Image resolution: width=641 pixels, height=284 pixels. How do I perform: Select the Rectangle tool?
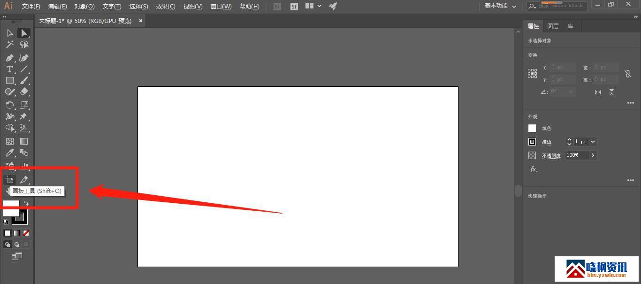(x=9, y=80)
